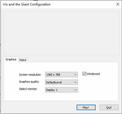Open the Graphics quality DefaultLevel dropdown
The image size is (122, 114).
click(62, 82)
